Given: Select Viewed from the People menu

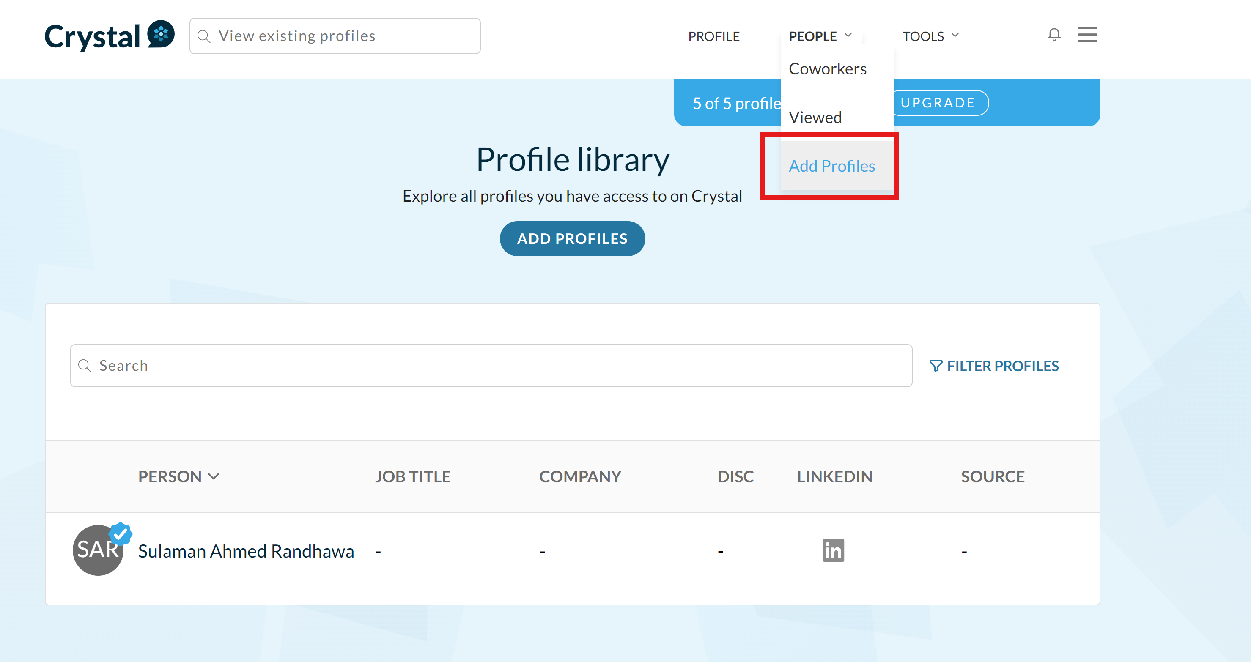Looking at the screenshot, I should (815, 118).
